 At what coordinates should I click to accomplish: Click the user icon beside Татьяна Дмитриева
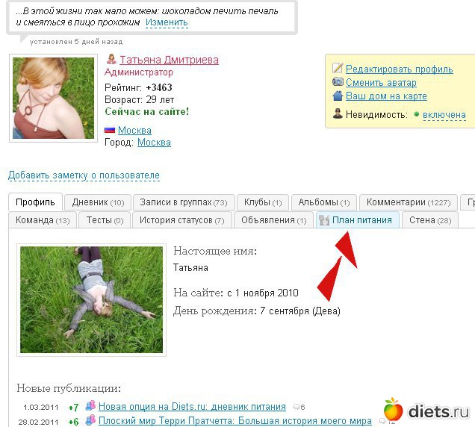pyautogui.click(x=111, y=59)
